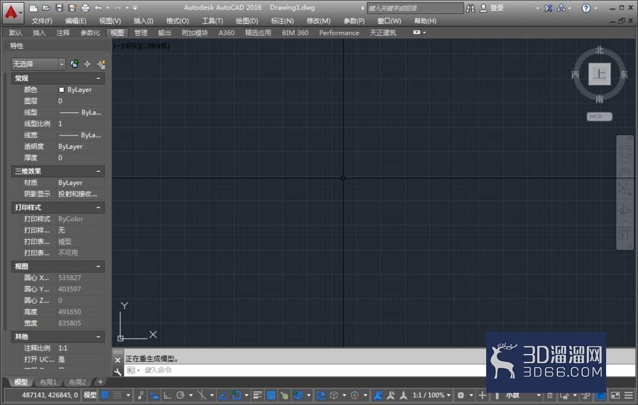Click the annotation visibility icon
Screen dimensions: 638x405
[x=378, y=395]
